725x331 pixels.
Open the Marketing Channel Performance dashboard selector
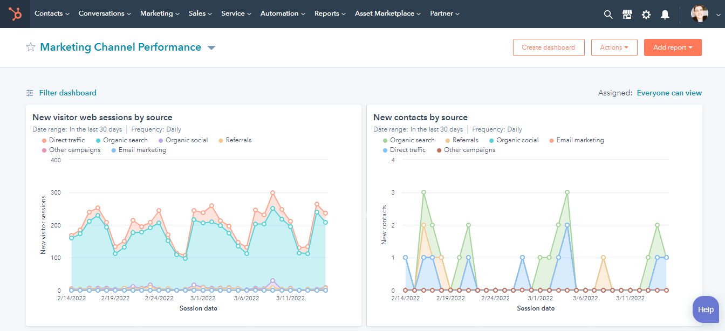click(211, 47)
